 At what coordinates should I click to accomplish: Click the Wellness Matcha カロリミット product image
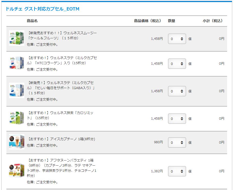point(17,118)
